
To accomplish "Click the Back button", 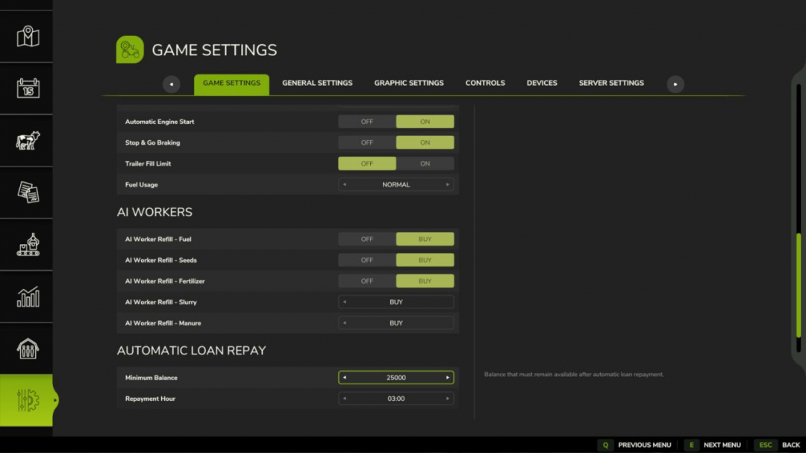I will point(791,445).
